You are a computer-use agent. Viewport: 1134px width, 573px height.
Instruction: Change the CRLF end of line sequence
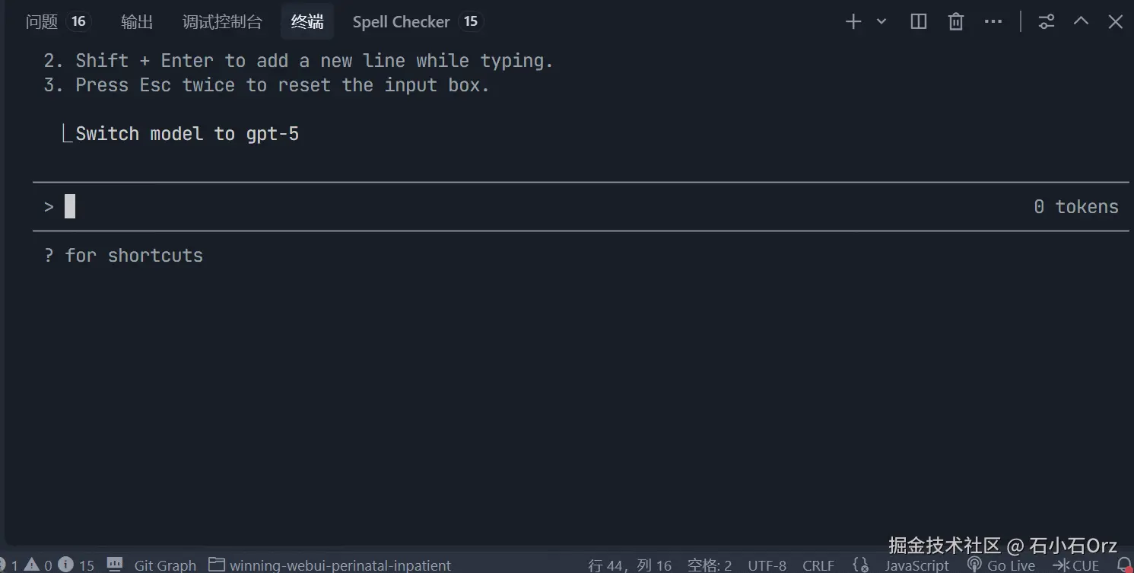[x=818, y=565]
